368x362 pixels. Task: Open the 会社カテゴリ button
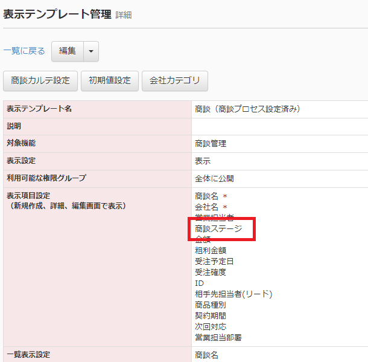coord(175,80)
